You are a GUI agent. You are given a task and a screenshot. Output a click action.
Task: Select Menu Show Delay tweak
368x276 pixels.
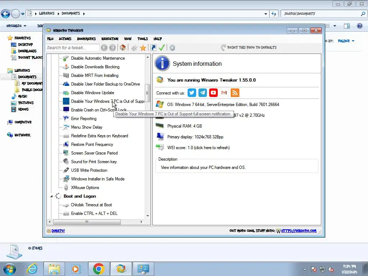[x=87, y=127]
